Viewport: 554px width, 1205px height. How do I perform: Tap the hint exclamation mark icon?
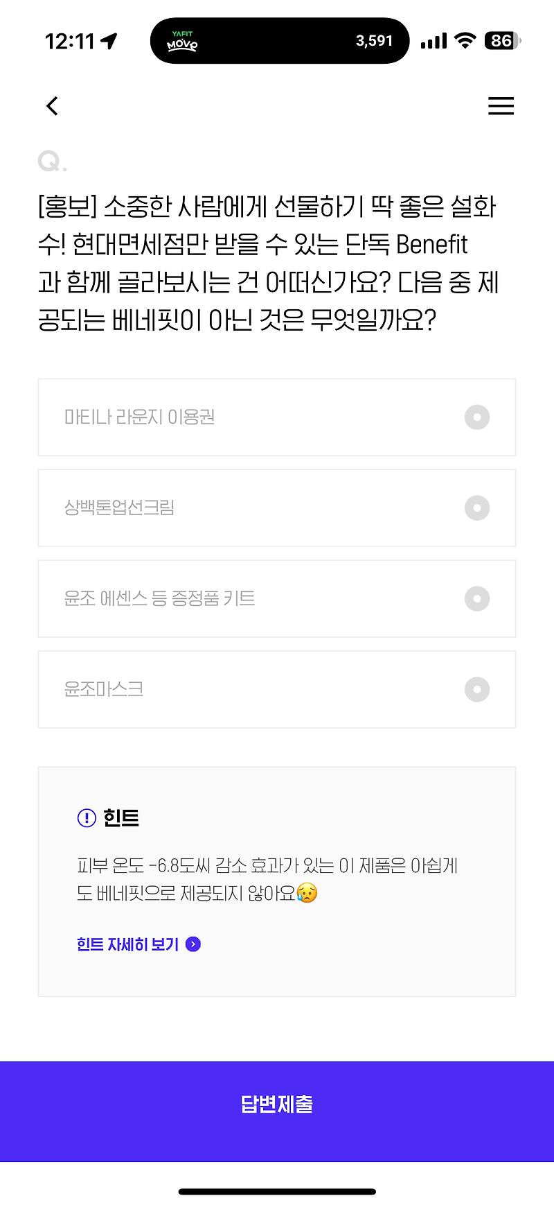(x=87, y=818)
